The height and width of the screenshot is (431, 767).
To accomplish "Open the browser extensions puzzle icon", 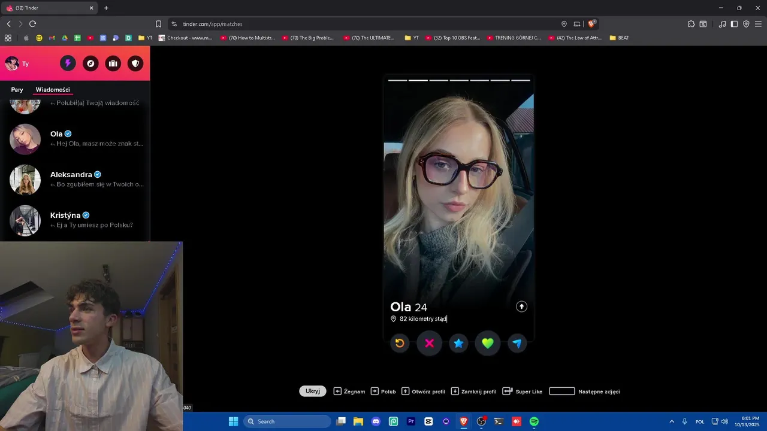I will (691, 24).
